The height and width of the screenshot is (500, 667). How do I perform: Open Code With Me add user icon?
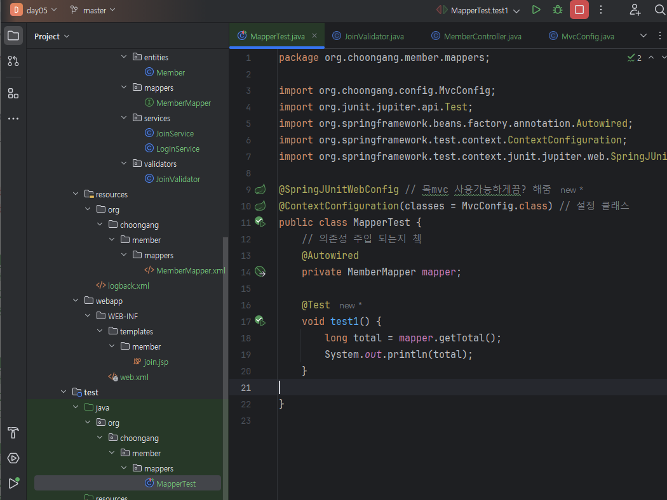[635, 10]
